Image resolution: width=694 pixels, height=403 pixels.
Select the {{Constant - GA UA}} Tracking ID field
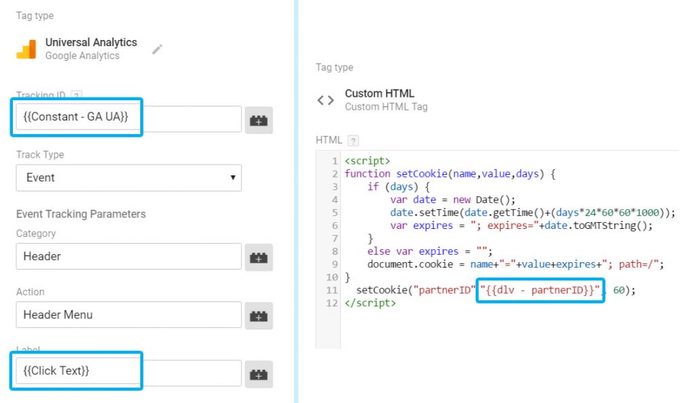coord(75,118)
